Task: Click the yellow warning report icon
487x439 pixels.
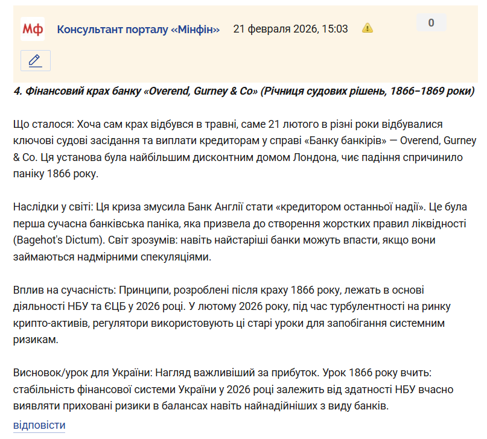Action: pos(368,28)
